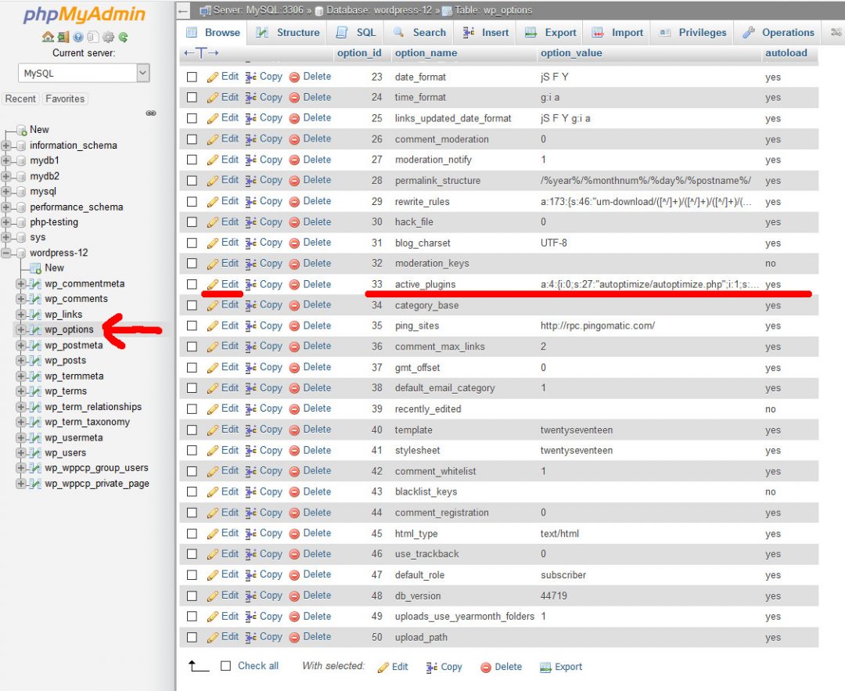The height and width of the screenshot is (691, 845).
Task: Click bottom red Delete icon for selected
Action: (x=486, y=668)
